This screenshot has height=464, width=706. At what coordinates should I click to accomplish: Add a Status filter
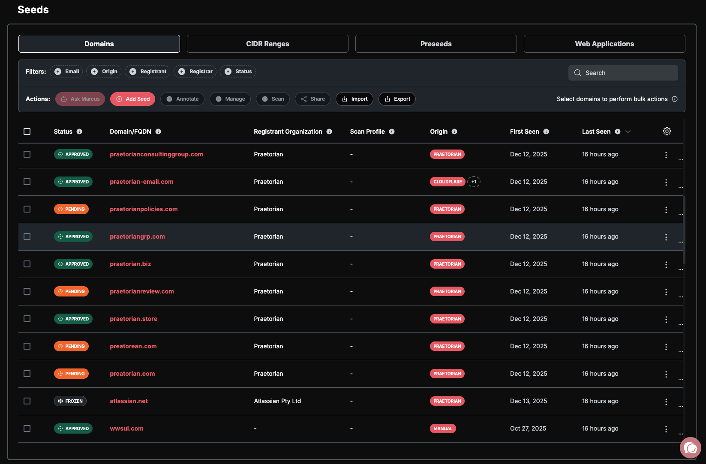pyautogui.click(x=238, y=72)
